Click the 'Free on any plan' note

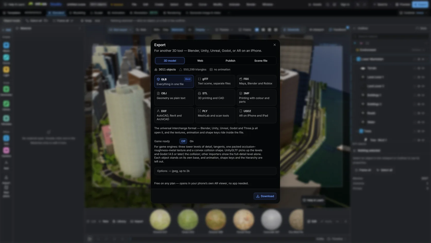pyautogui.click(x=201, y=183)
